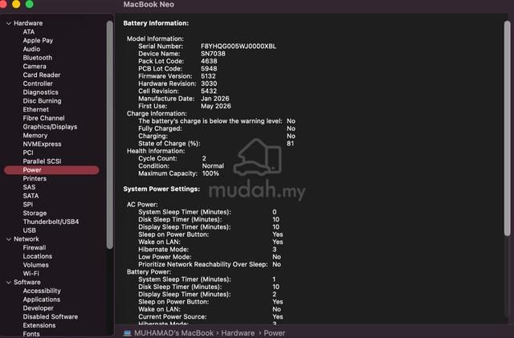Click the System Power Settings heading
This screenshot has height=338, width=514.
[161, 189]
